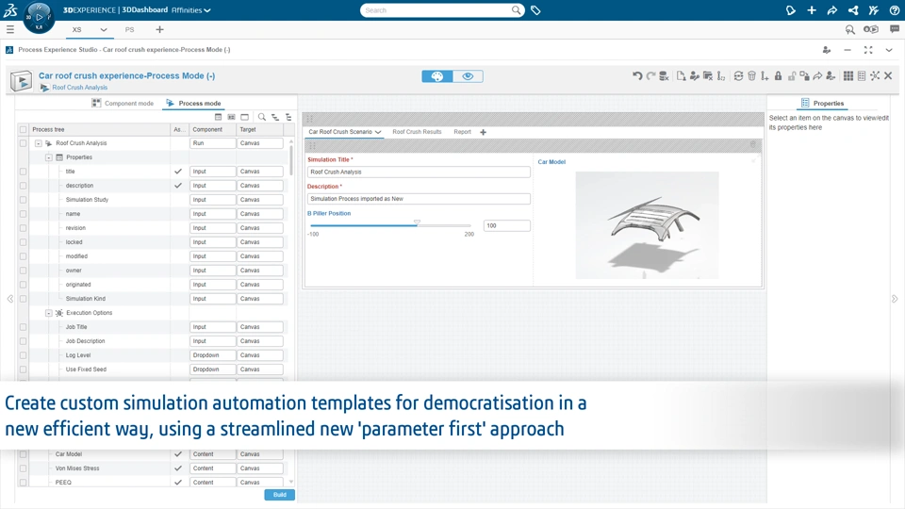Switch to Process mode tab

(x=193, y=104)
